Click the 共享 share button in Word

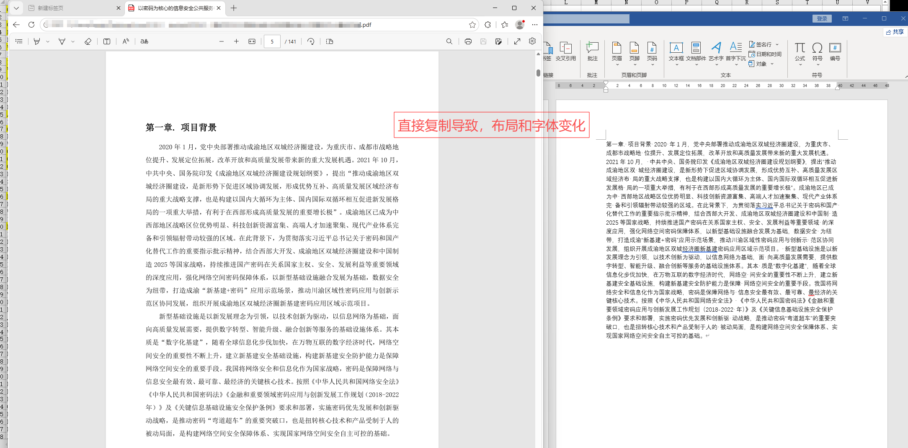click(x=895, y=32)
